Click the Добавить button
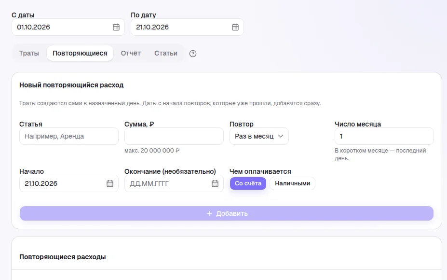Screen dimensions: 447x280 pos(227,213)
